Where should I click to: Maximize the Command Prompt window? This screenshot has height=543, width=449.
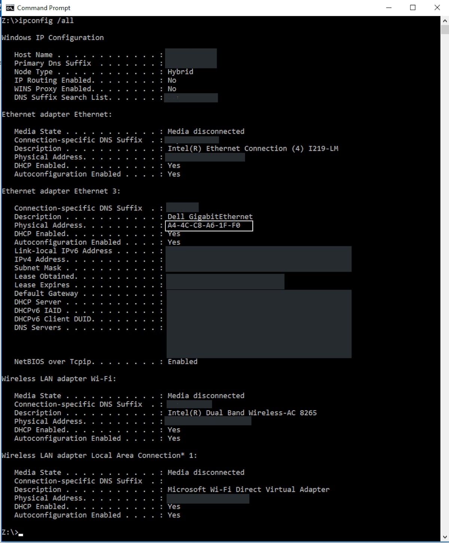pos(413,8)
